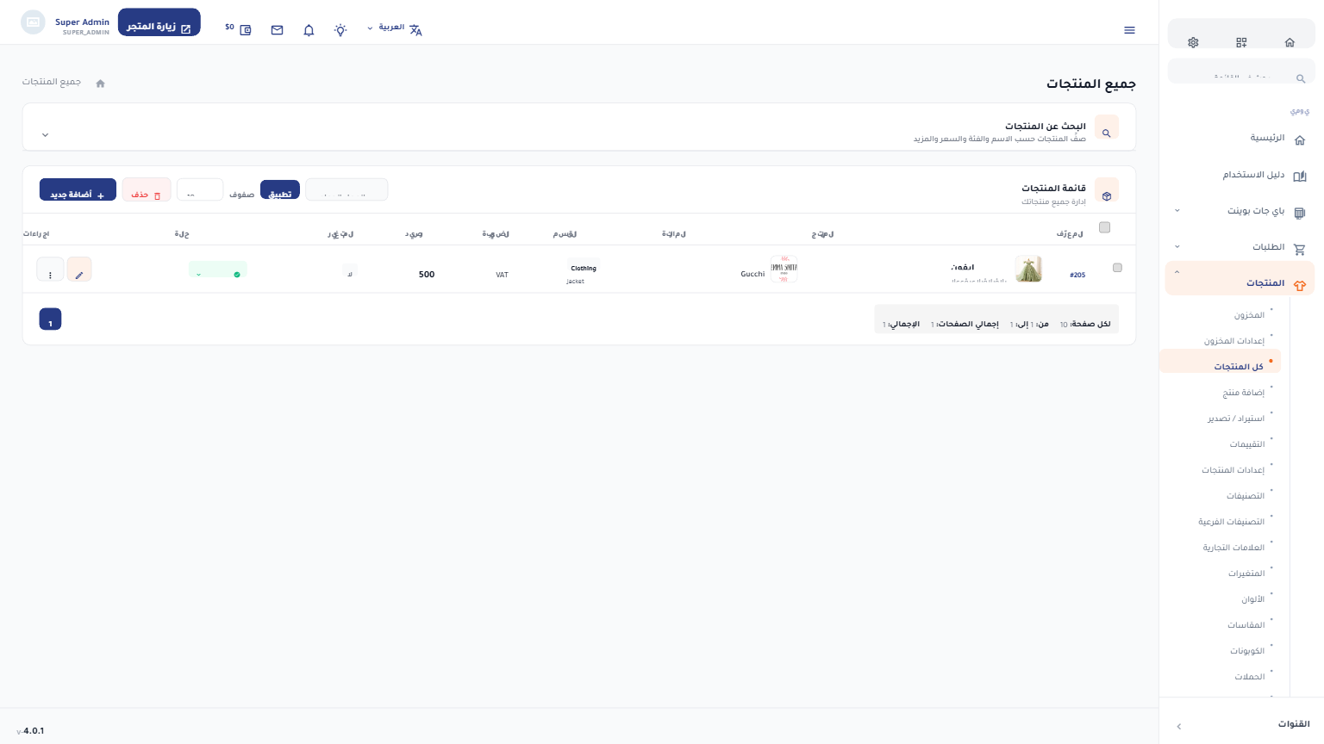
Task: Select إضافة منتج submenu item
Action: (x=1243, y=393)
